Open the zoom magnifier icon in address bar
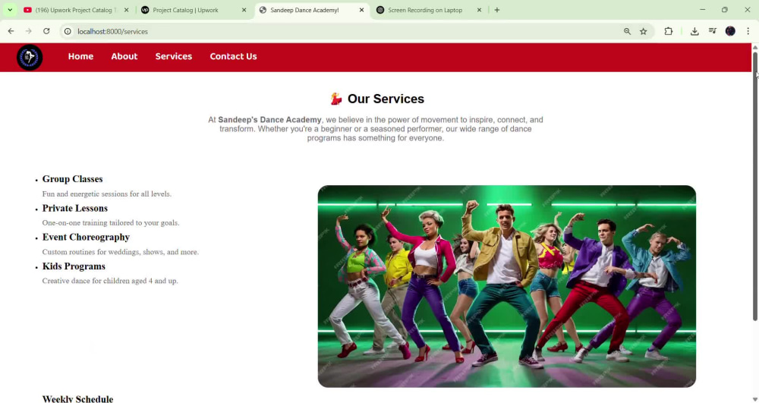 point(628,31)
